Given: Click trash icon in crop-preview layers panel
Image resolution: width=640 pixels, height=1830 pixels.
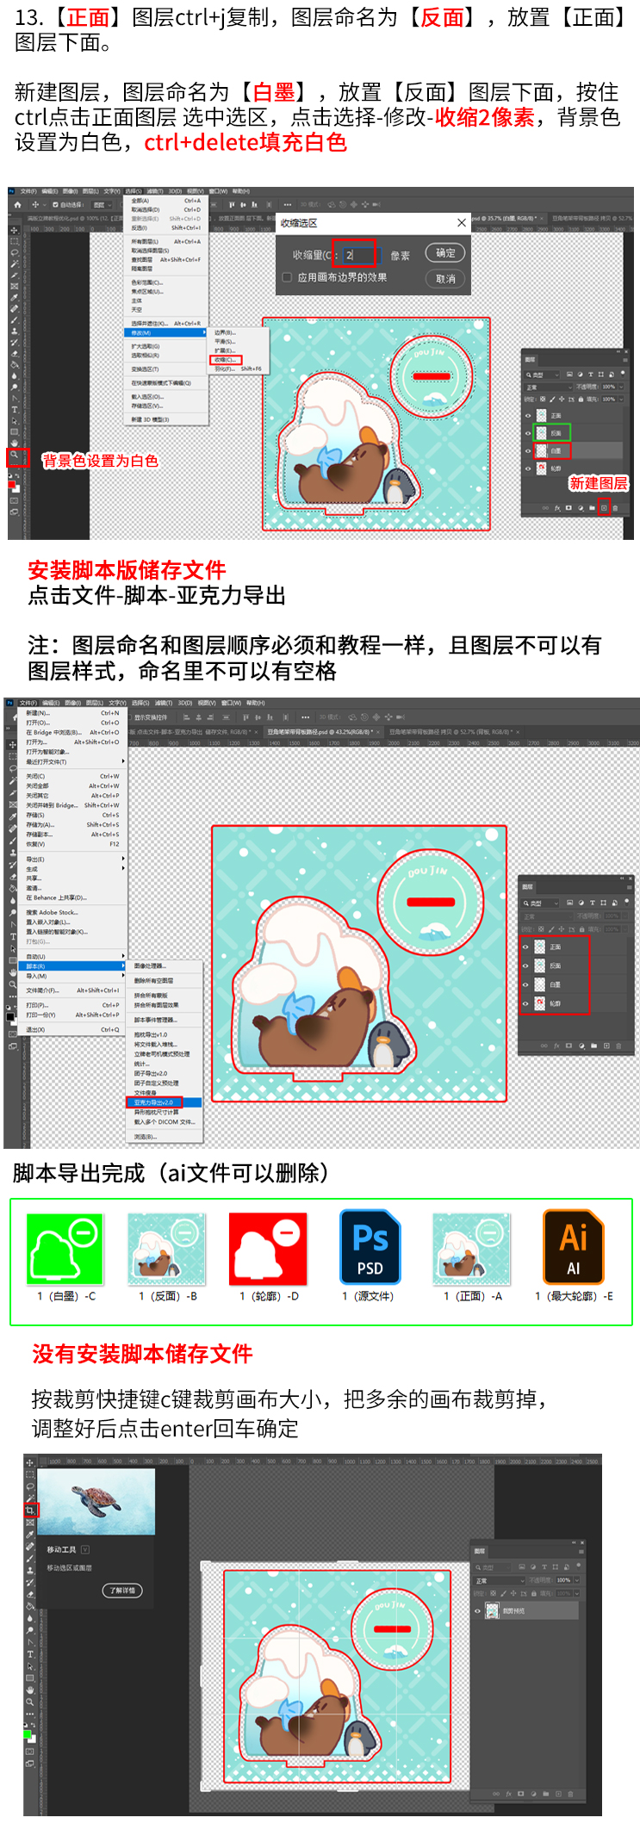Looking at the screenshot, I should (x=571, y=1794).
